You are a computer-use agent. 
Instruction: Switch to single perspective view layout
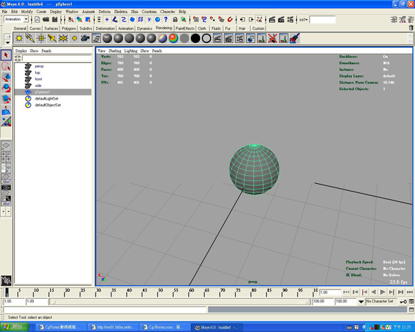coord(6,146)
